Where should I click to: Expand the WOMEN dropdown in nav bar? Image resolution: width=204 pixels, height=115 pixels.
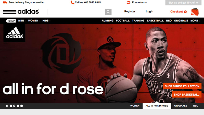(34, 21)
